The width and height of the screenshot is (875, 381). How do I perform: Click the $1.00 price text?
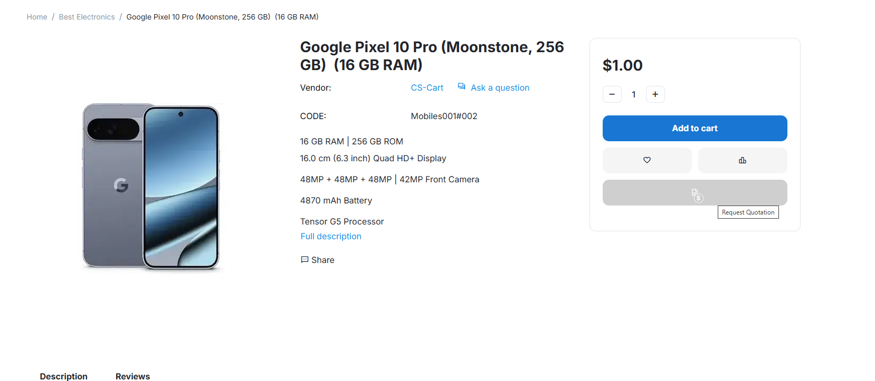622,65
